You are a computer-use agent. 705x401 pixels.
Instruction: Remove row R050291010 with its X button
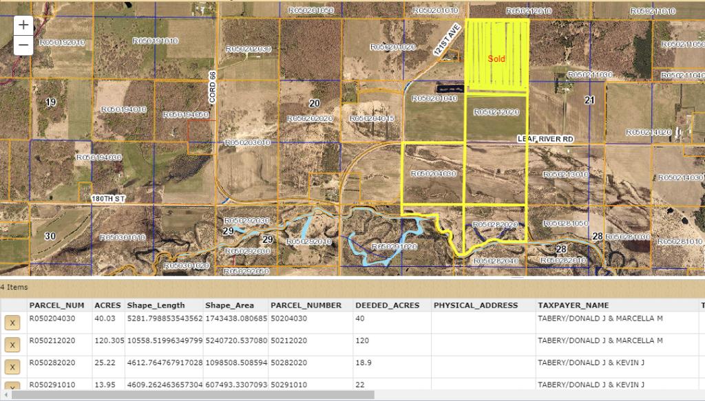(12, 386)
